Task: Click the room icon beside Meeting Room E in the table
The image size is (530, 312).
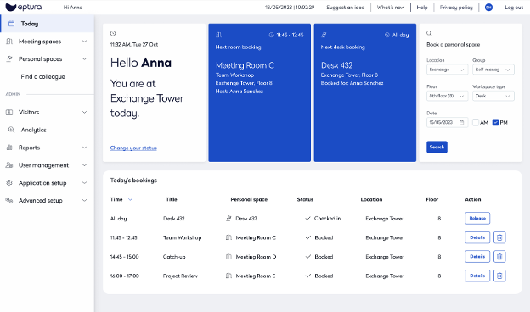Action: (x=228, y=276)
